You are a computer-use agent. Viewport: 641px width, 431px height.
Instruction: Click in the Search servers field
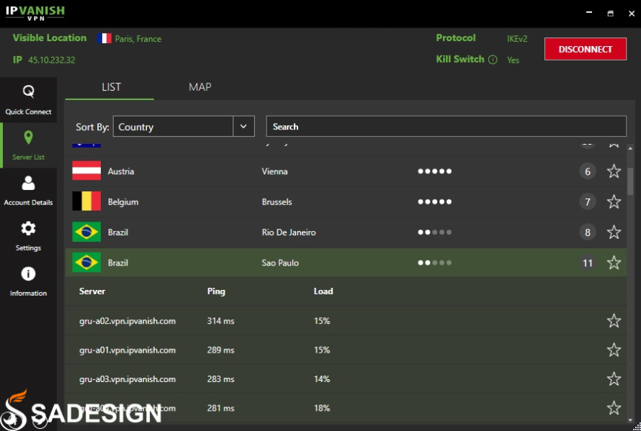446,126
